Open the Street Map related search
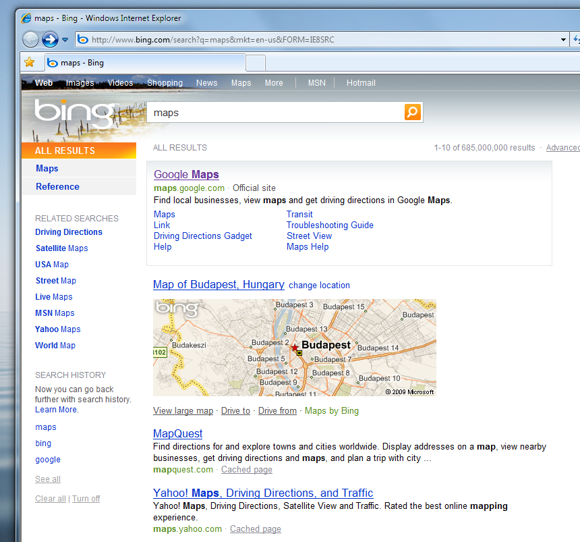The image size is (580, 542). (56, 281)
